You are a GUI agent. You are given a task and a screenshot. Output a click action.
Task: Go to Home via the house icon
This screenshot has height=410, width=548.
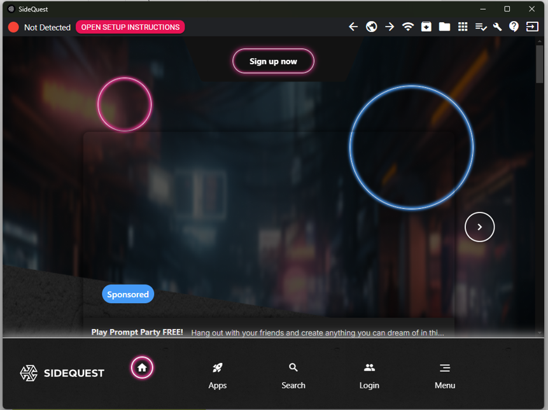pyautogui.click(x=142, y=368)
